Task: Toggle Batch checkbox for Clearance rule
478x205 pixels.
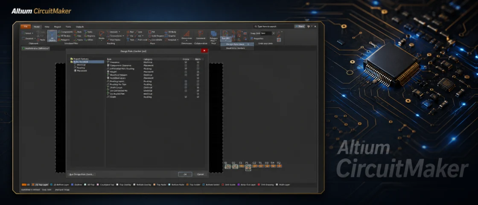Action: tap(198, 62)
